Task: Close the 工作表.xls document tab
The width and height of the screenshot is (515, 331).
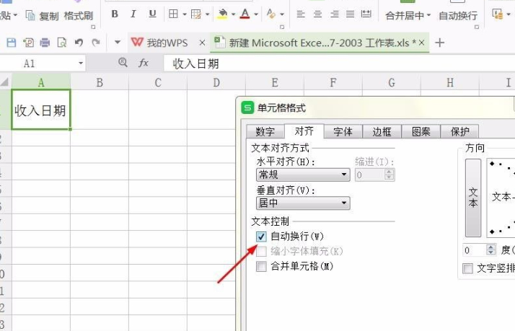Action: (422, 43)
